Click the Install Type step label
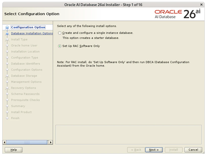Viewport: 207px width, 156px height. (19, 39)
